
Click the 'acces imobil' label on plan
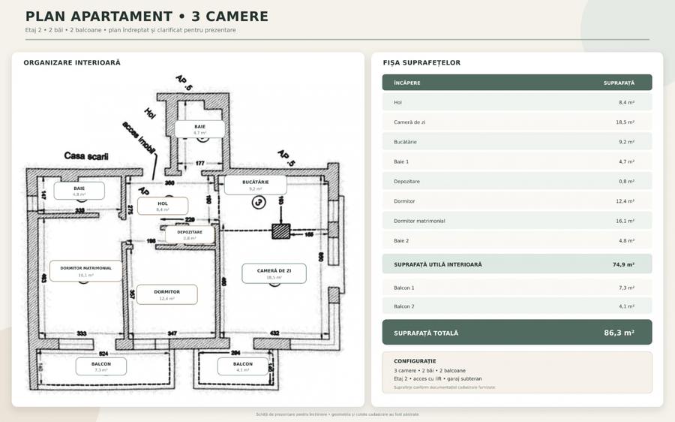138,138
